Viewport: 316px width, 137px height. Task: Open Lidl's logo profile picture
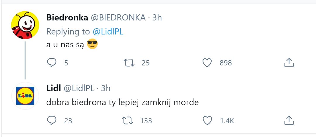point(25,96)
